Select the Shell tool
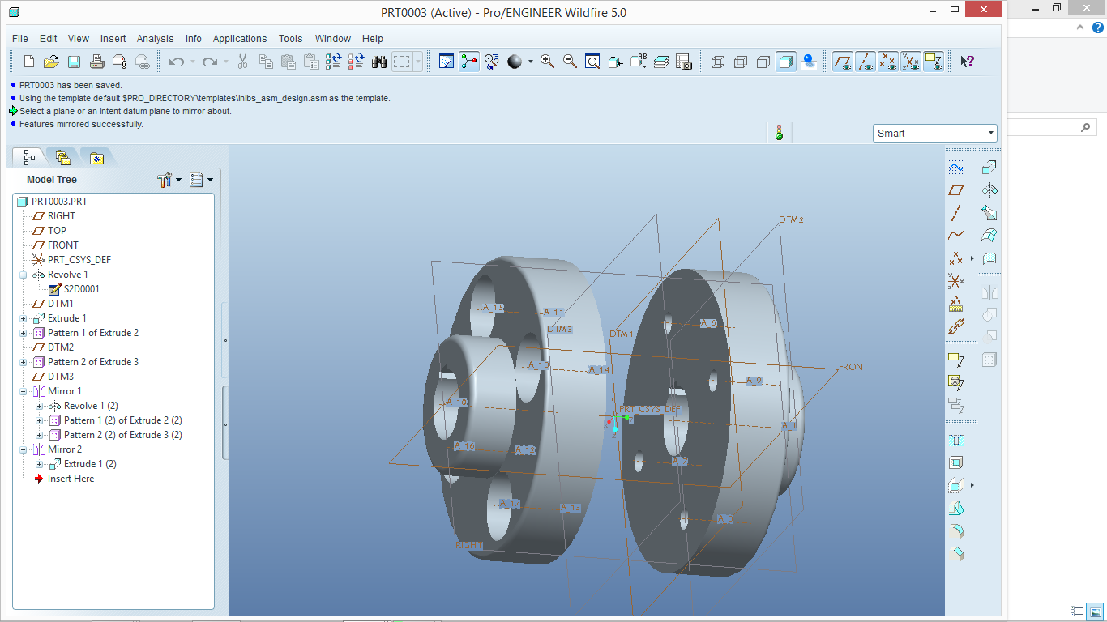Viewport: 1107px width, 622px height. pyautogui.click(x=956, y=463)
